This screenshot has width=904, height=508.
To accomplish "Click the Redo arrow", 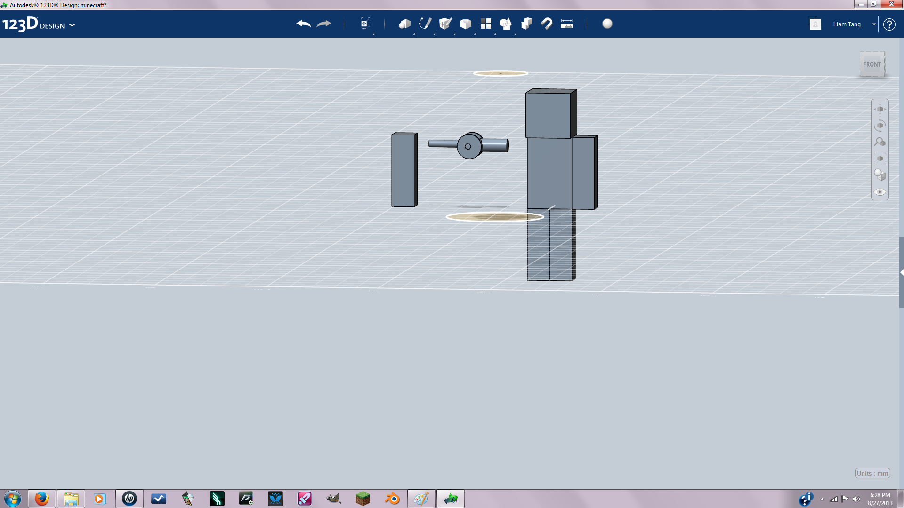I will 324,24.
